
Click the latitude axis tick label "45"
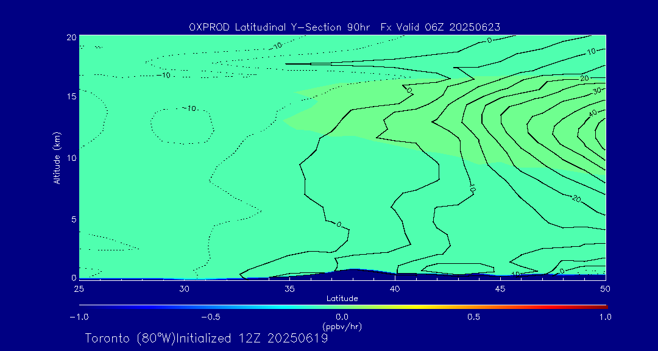coord(500,289)
